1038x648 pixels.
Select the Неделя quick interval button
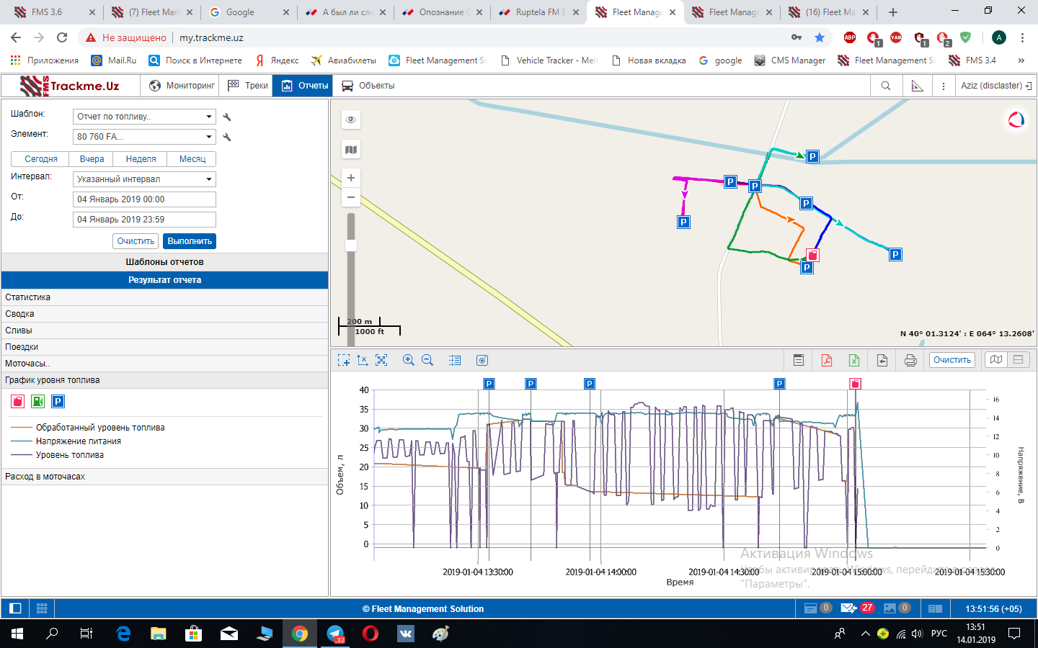[141, 159]
